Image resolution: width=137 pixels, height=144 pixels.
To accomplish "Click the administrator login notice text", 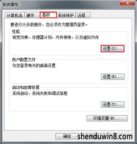I will 49,25.
